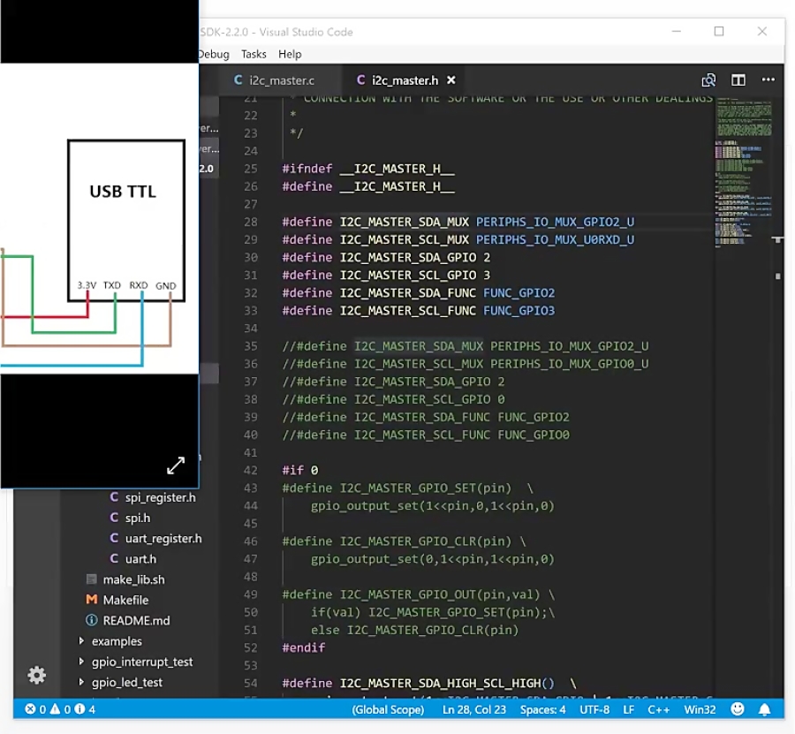
Task: Expand the video overlay to fullscreen
Action: [x=176, y=465]
